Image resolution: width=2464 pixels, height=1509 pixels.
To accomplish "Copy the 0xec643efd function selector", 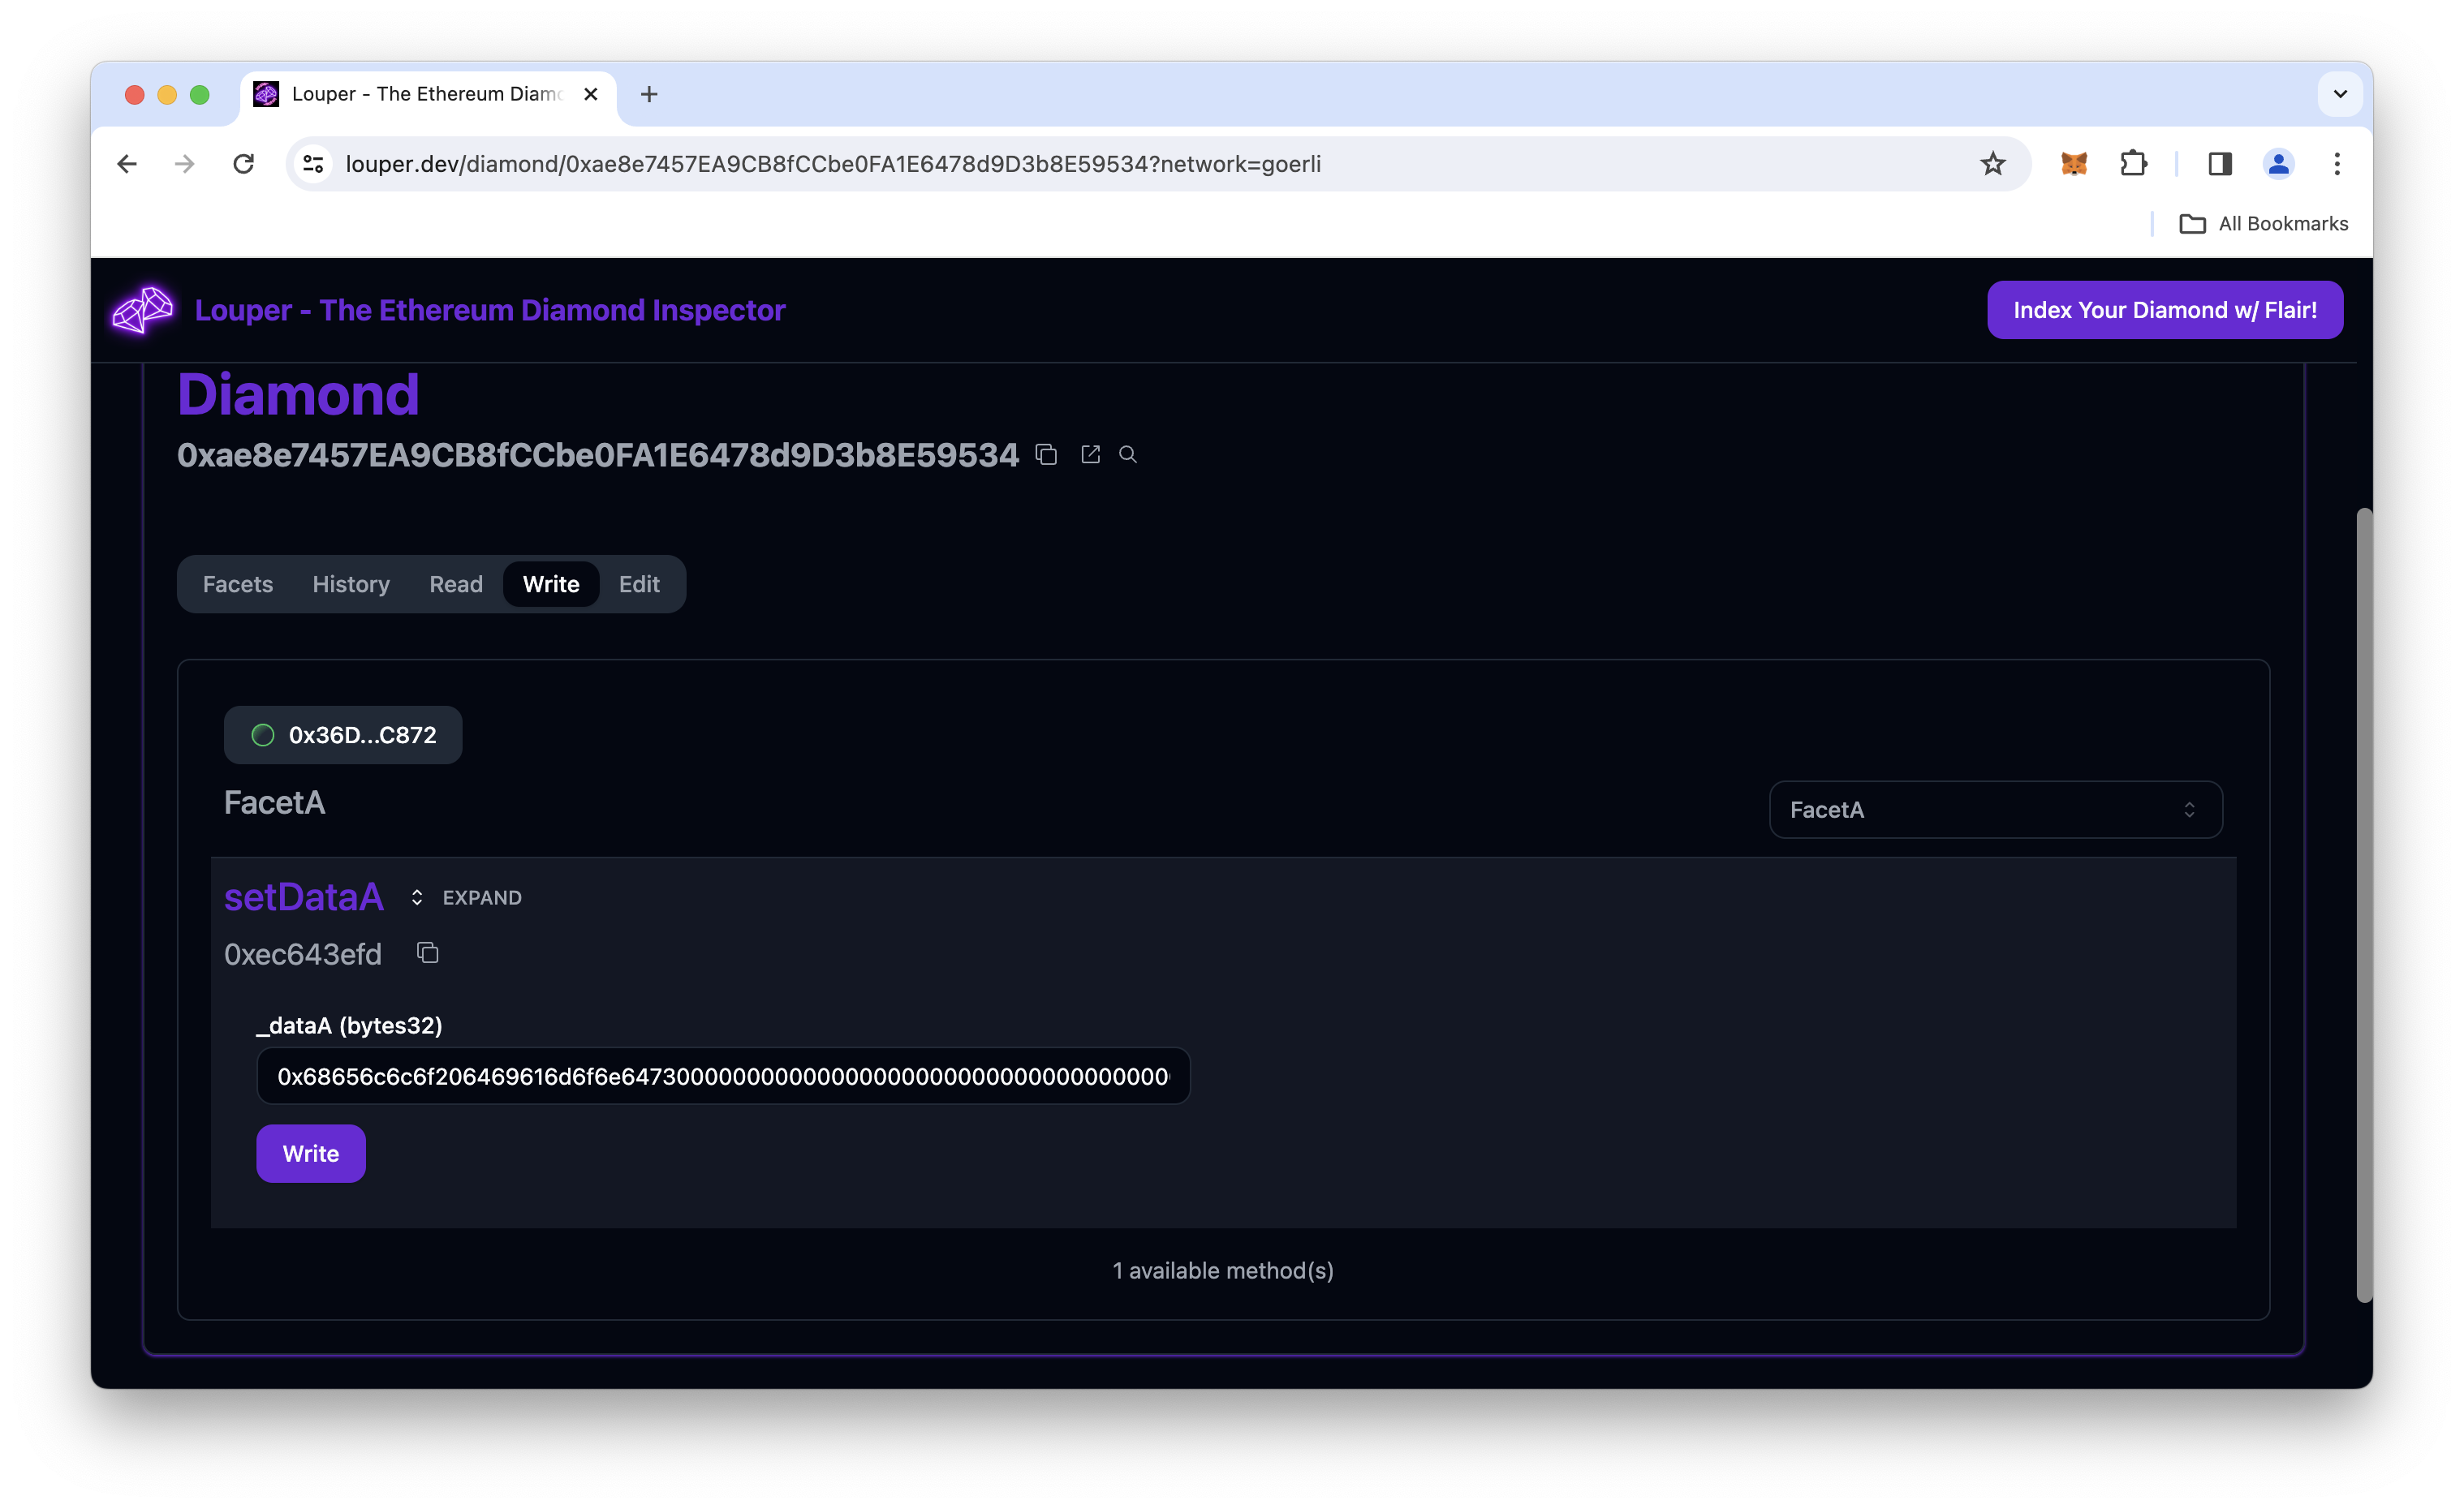I will (x=428, y=953).
